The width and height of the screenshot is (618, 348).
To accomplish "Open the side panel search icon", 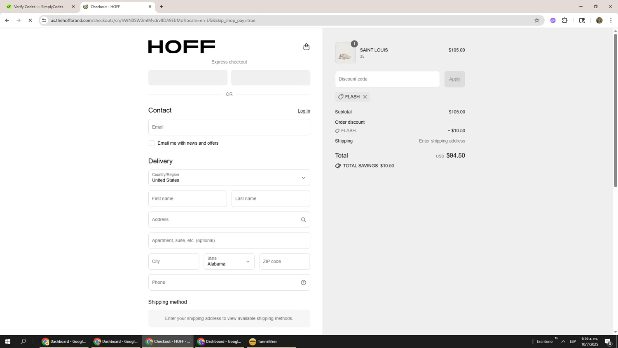I will tap(582, 20).
